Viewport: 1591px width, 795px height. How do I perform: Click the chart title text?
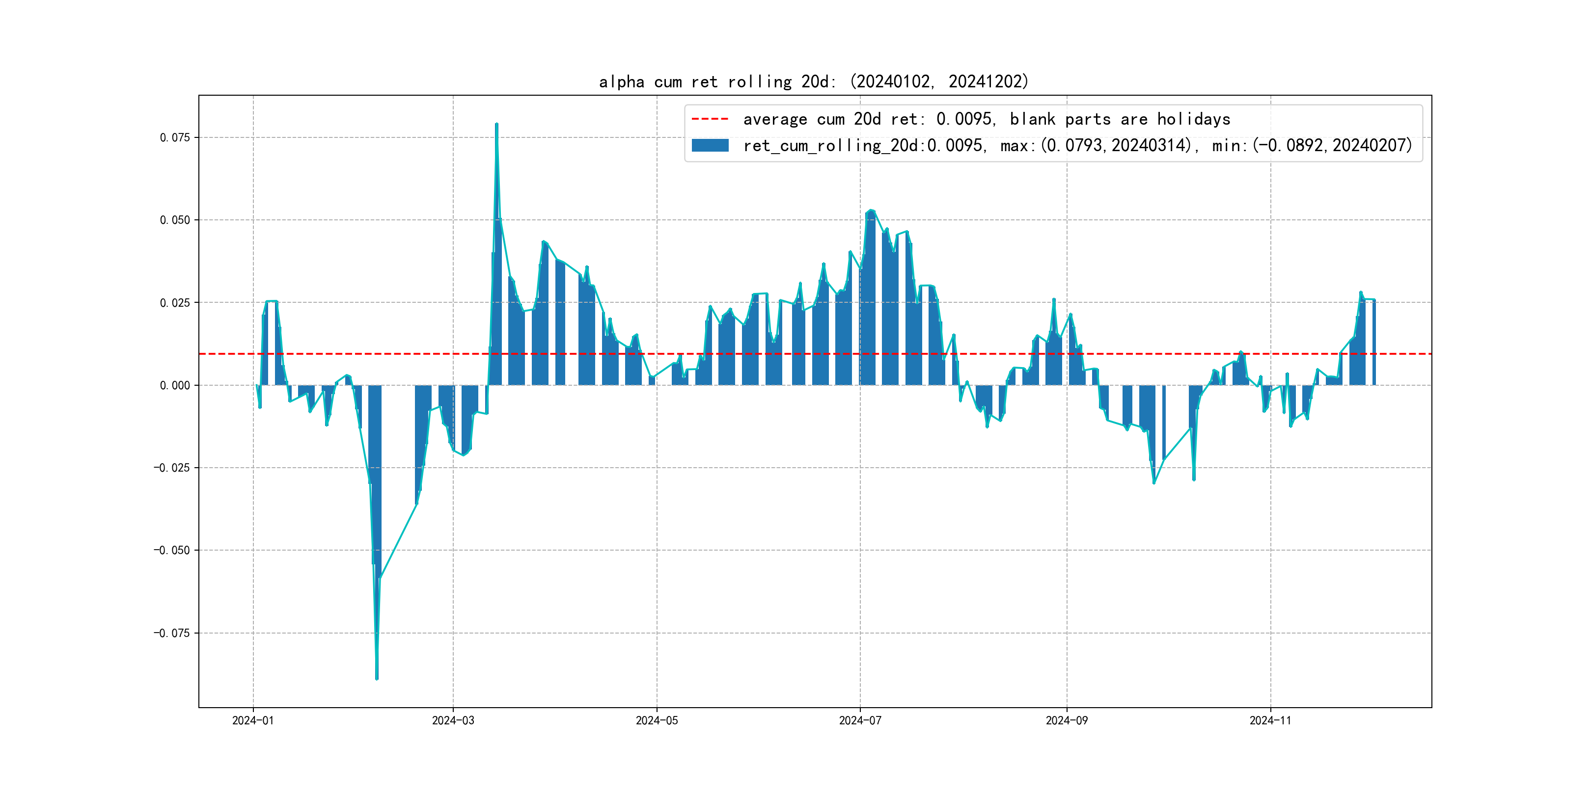813,81
